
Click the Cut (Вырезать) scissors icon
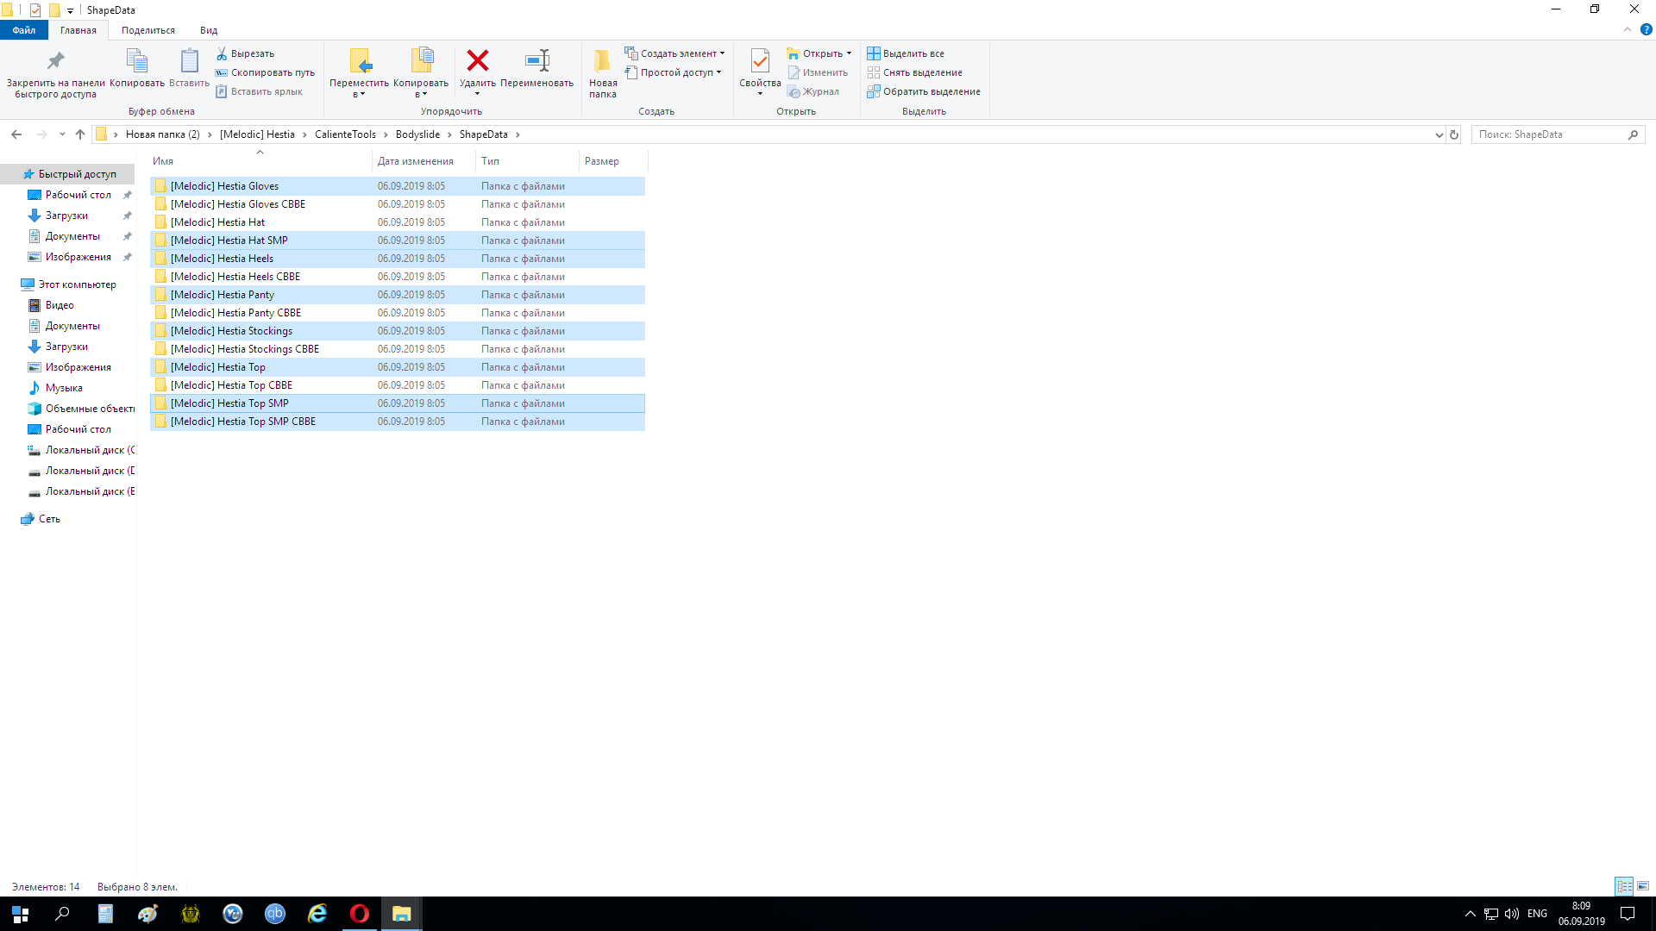click(222, 53)
